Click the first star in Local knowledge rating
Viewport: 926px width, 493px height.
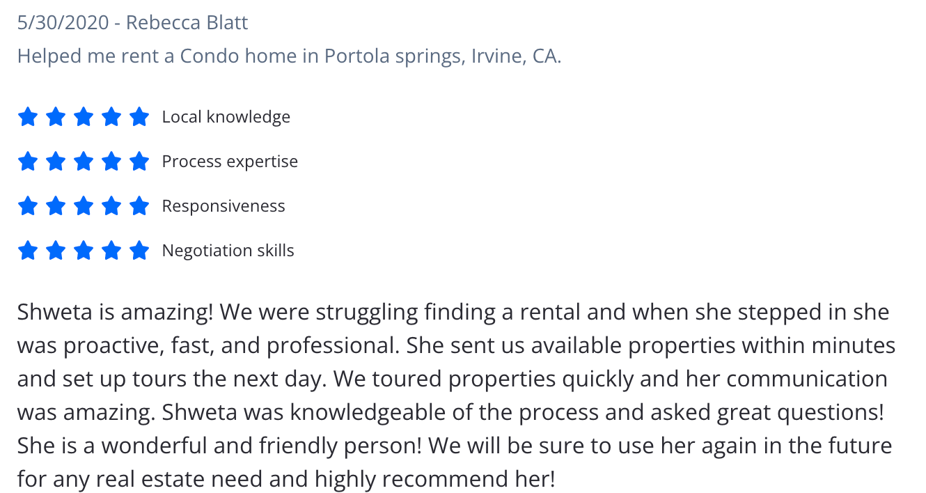pyautogui.click(x=27, y=117)
